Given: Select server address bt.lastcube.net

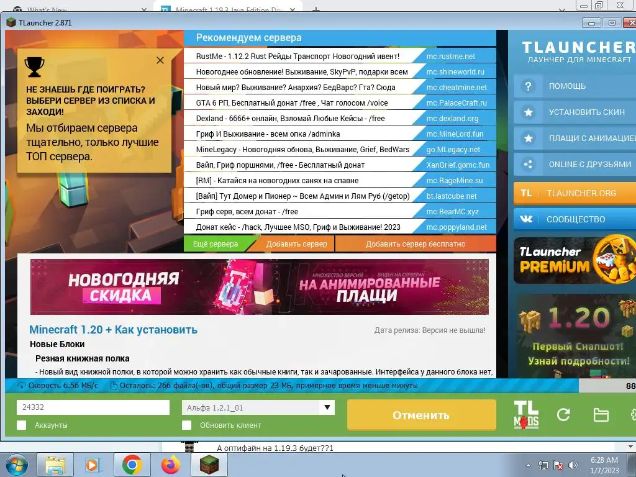Looking at the screenshot, I should [452, 196].
